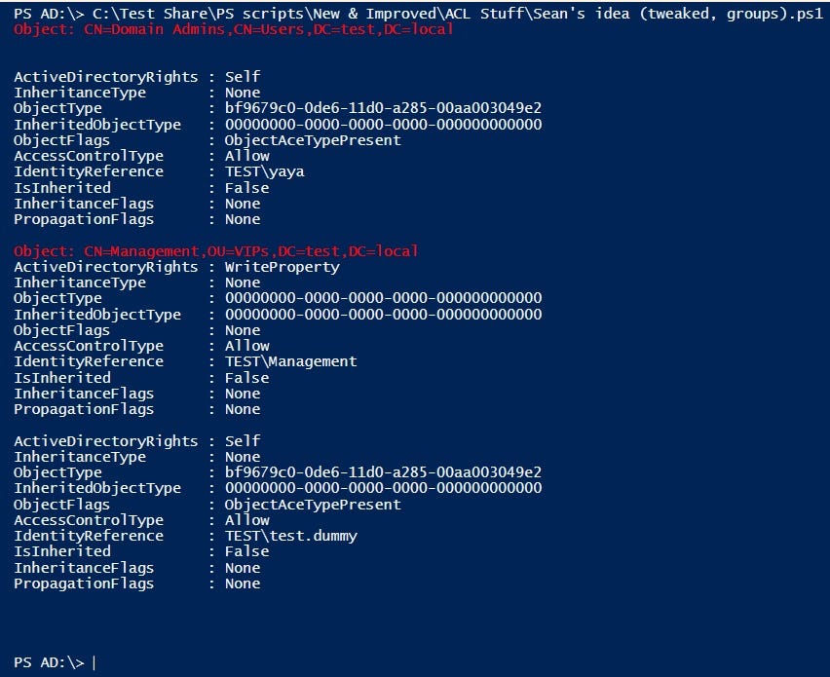This screenshot has width=830, height=677.
Task: Click the first bf9679c0 ObjectType GUID
Action: click(383, 108)
